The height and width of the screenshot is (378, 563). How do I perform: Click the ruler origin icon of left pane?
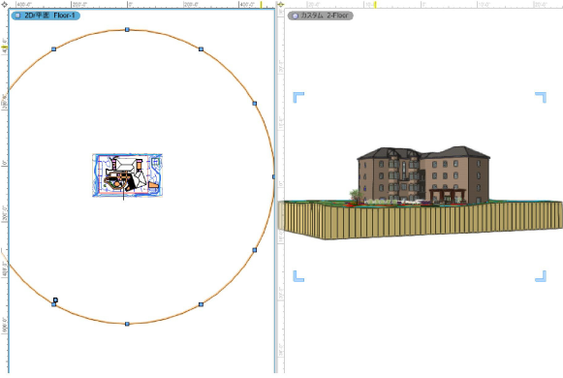(4, 5)
